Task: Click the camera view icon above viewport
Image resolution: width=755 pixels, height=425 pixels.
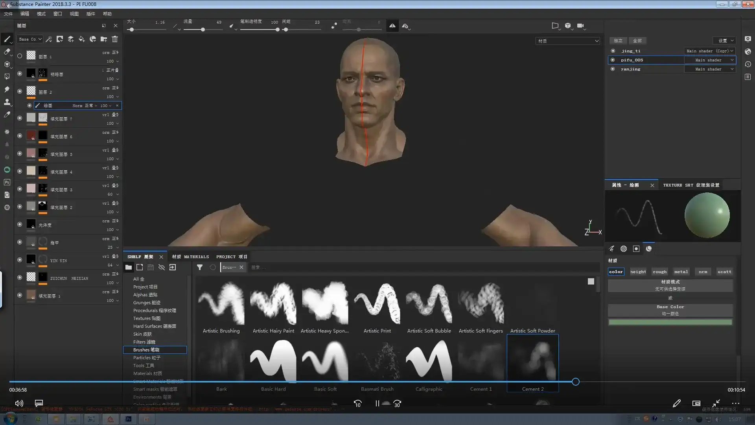Action: (x=580, y=26)
